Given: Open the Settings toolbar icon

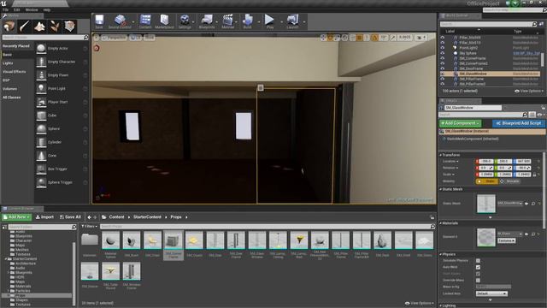Looking at the screenshot, I should click(185, 21).
